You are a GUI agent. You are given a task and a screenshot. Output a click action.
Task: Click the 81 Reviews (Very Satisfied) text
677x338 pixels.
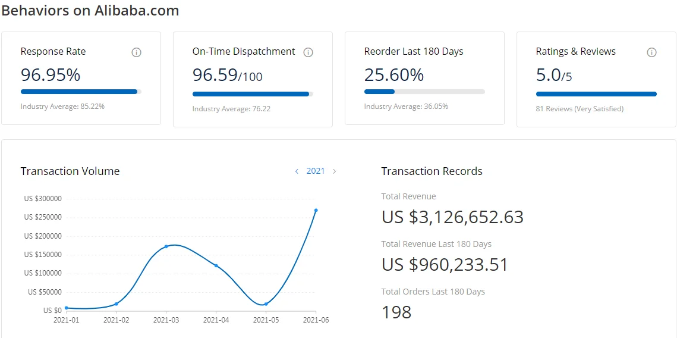[580, 109]
